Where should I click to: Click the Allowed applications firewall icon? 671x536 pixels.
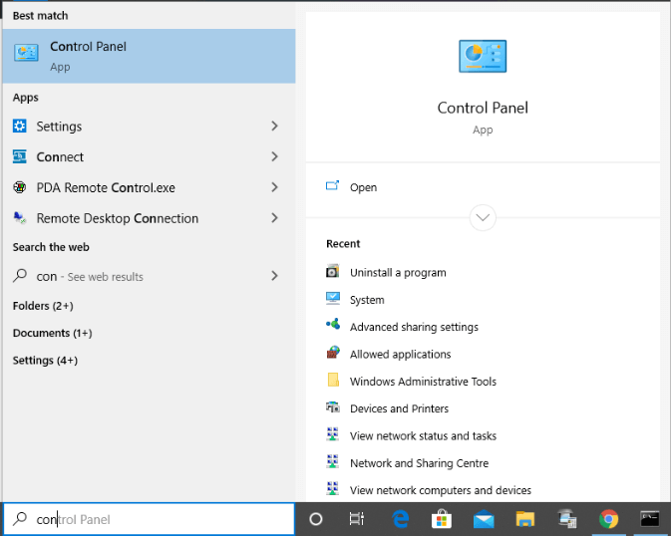coord(333,353)
